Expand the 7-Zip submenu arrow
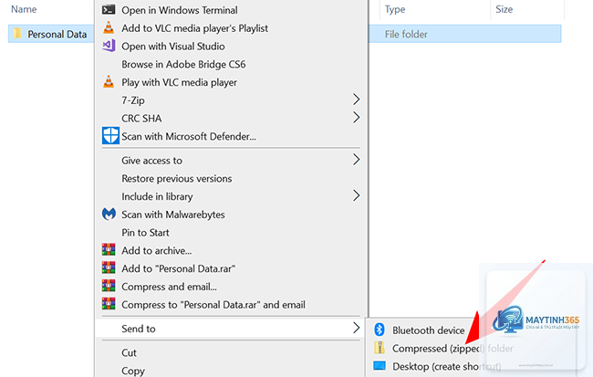 tap(356, 99)
